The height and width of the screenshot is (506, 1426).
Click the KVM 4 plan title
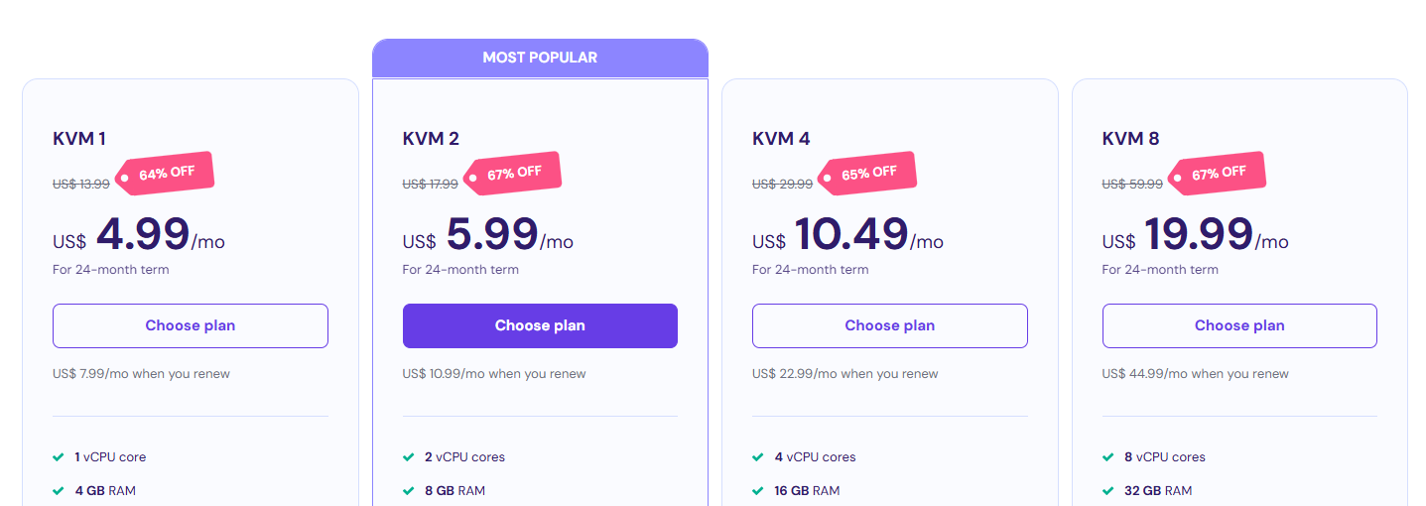tap(781, 139)
